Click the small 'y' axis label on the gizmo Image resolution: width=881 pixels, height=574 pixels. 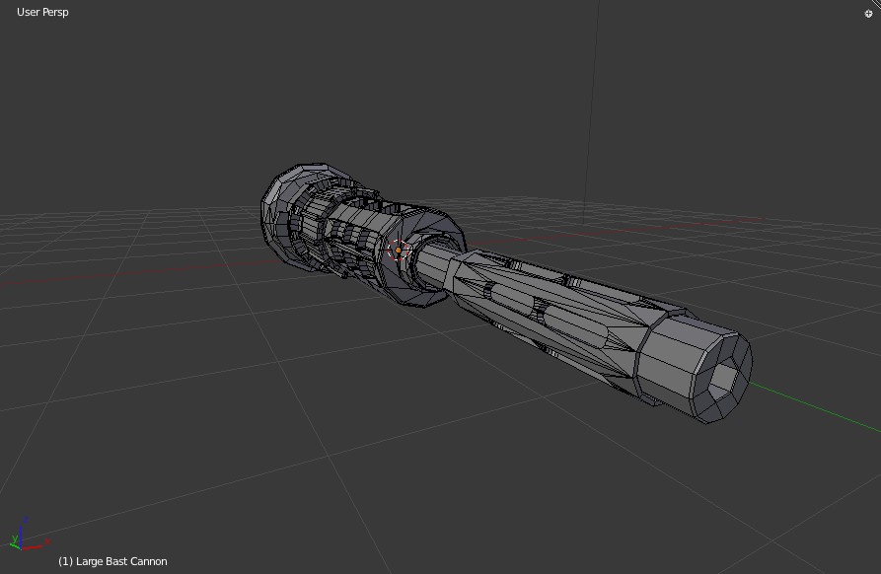(15, 538)
